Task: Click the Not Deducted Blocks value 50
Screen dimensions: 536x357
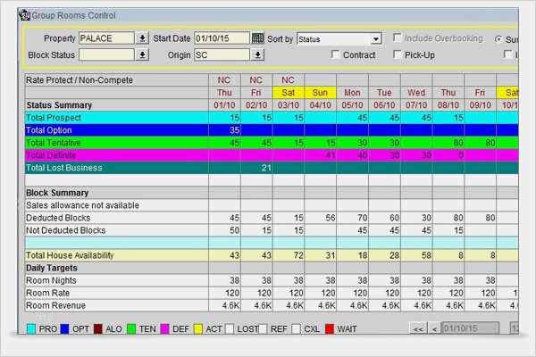Action: (x=234, y=230)
